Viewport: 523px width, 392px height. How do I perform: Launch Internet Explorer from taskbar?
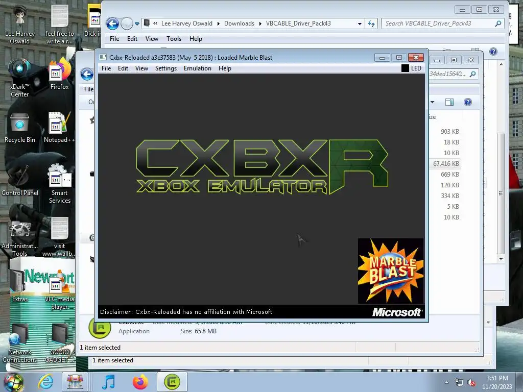tap(45, 382)
